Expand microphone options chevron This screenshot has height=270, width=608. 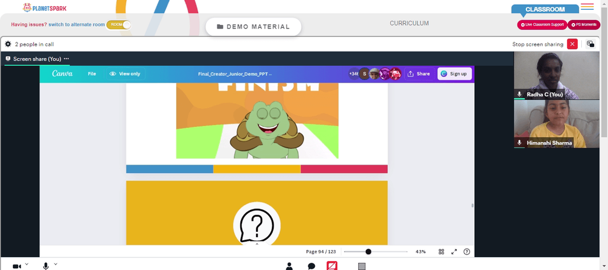pyautogui.click(x=55, y=264)
